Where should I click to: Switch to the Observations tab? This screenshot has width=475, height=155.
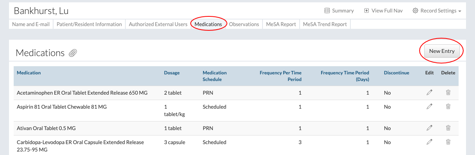[244, 24]
